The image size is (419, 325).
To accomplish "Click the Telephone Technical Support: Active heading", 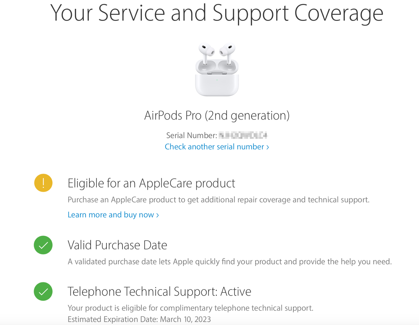I will 159,291.
